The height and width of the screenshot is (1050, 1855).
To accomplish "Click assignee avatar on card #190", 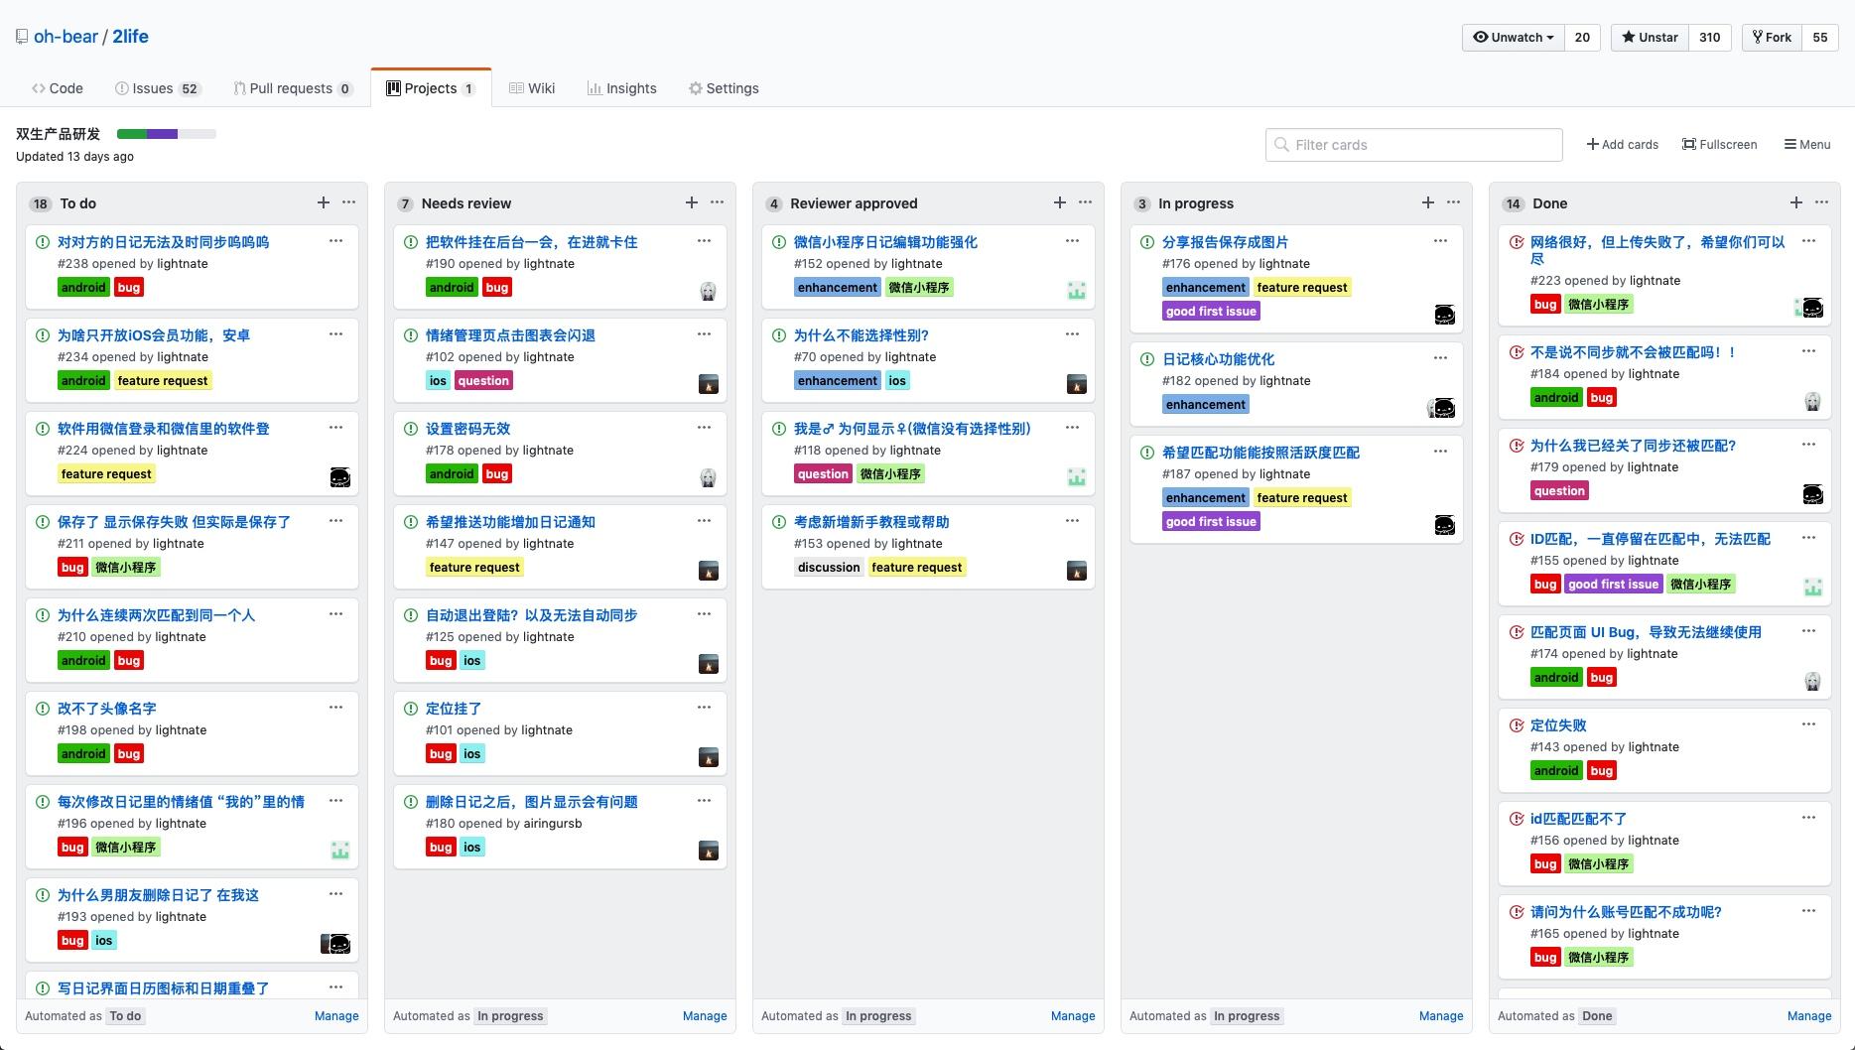I will [x=709, y=291].
